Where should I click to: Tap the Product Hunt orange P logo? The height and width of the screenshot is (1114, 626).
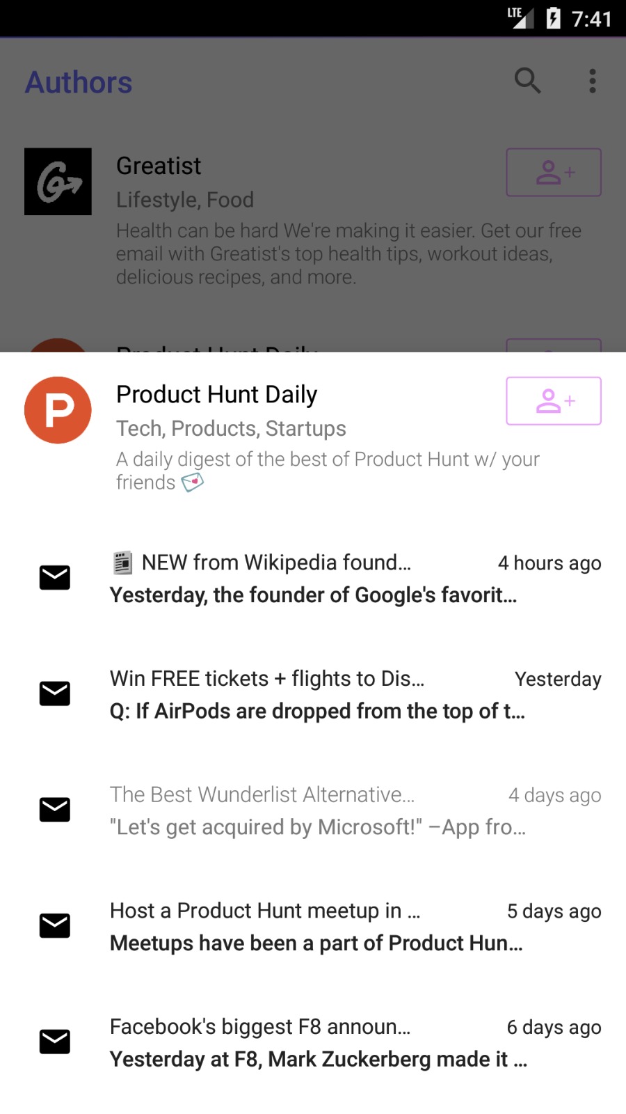[58, 410]
